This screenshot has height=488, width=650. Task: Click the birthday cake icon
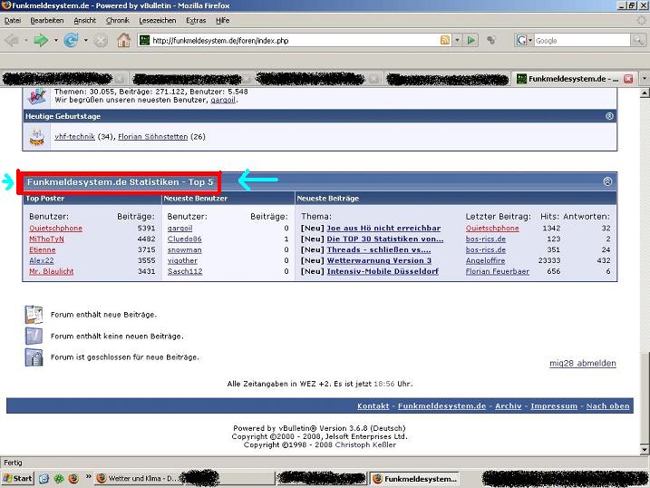coord(37,137)
